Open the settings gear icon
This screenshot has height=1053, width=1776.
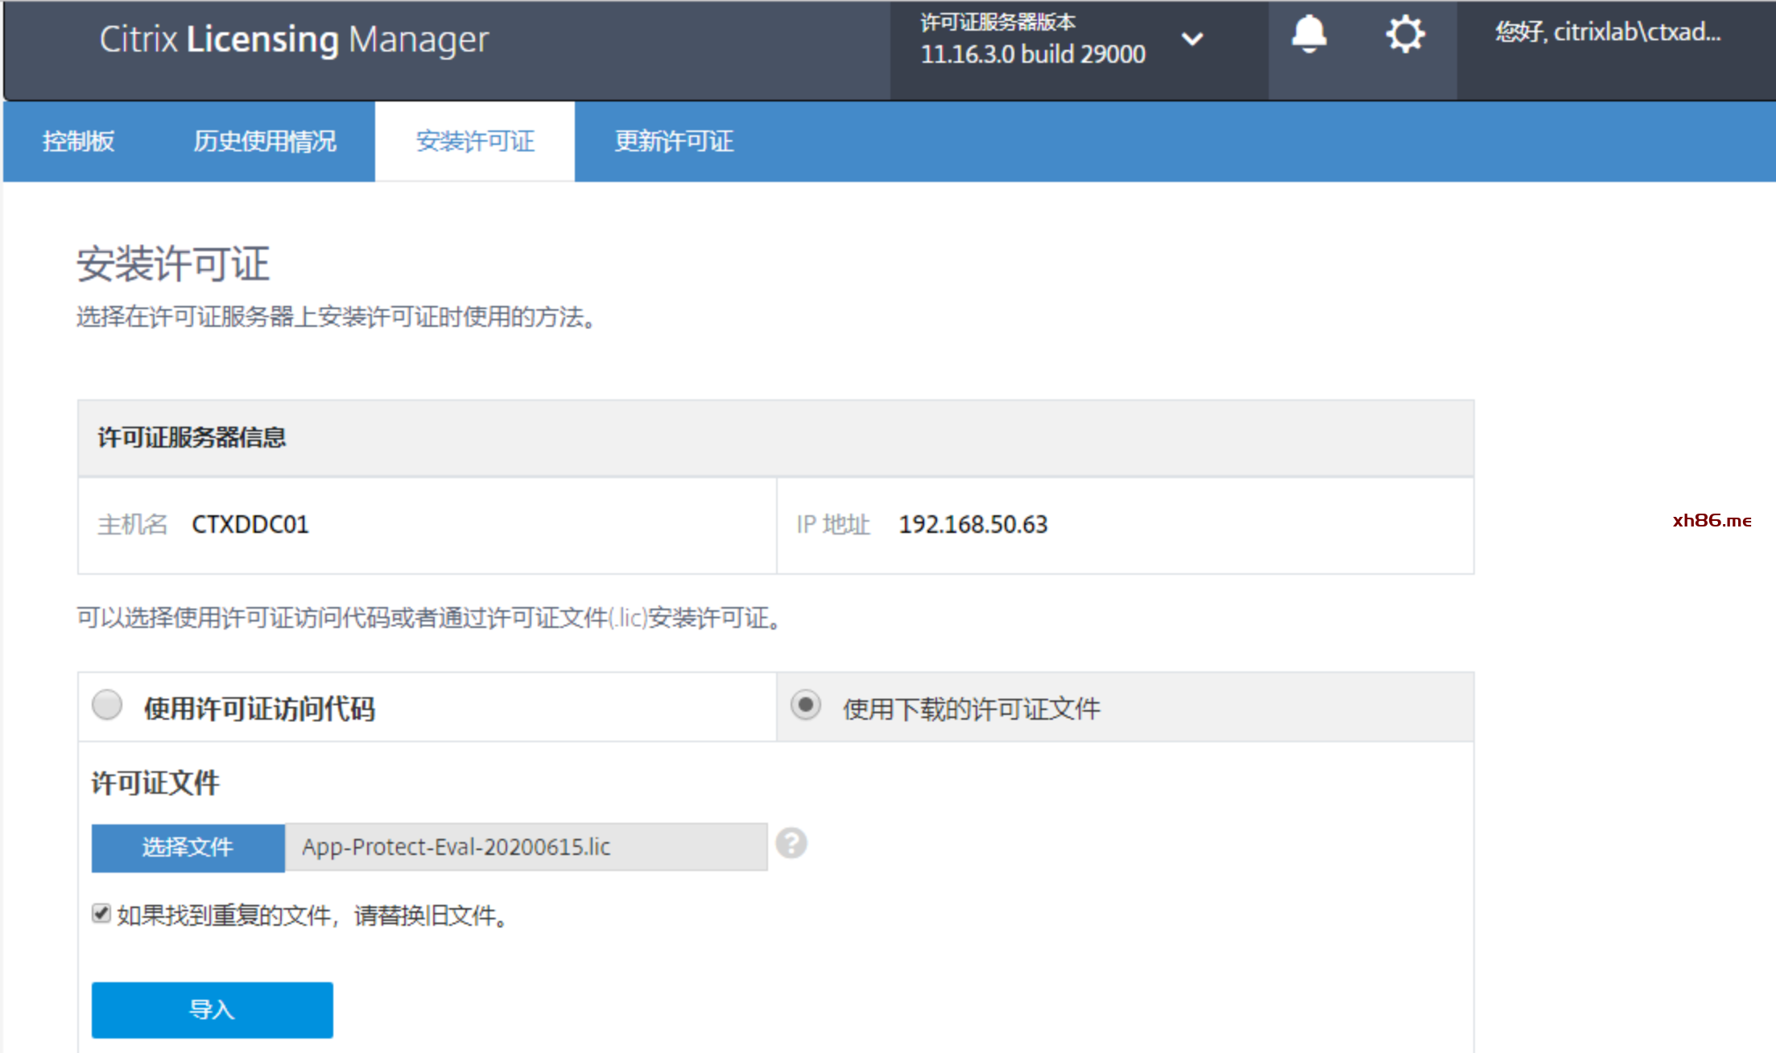pyautogui.click(x=1405, y=35)
